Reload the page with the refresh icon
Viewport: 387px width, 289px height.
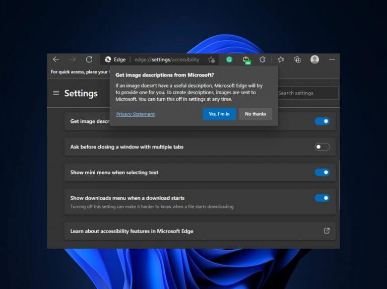point(89,59)
